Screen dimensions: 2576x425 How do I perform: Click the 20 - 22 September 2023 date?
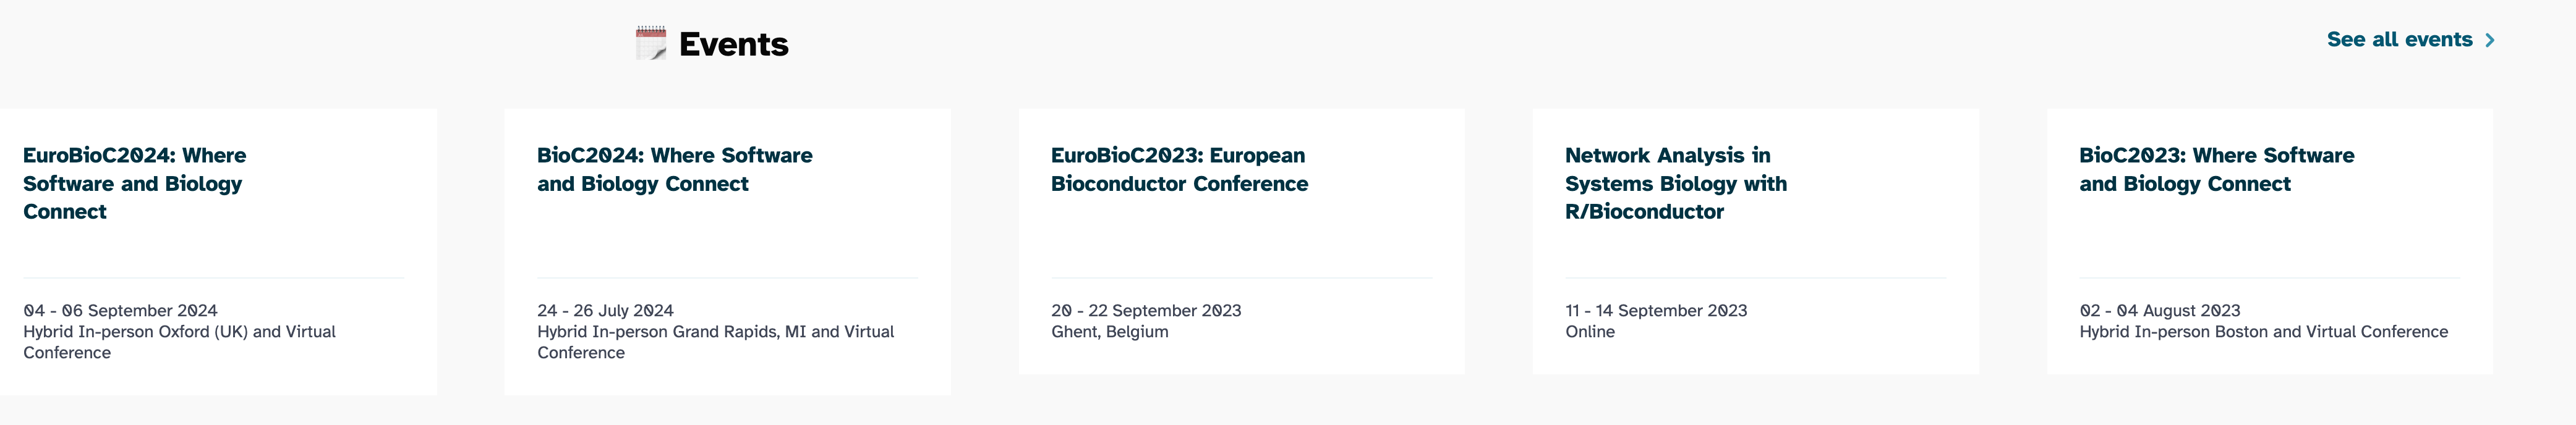(1146, 311)
